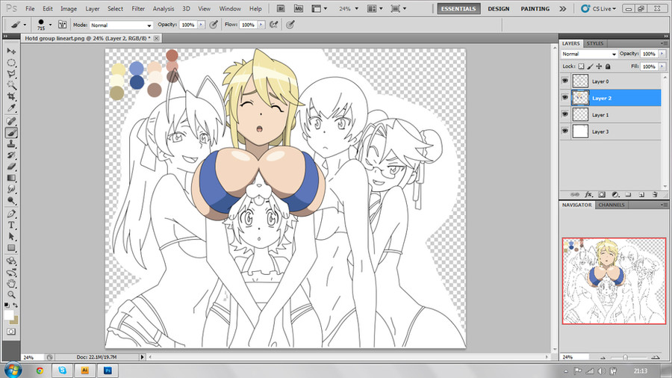Click the foreground color swatch
672x378 pixels.
coord(8,315)
